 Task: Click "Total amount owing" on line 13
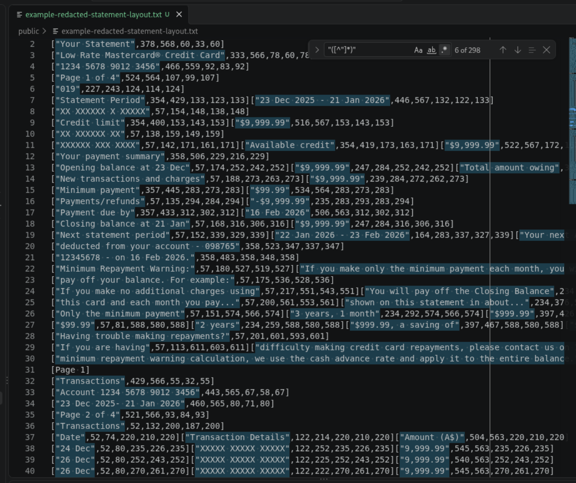pyautogui.click(x=510, y=168)
